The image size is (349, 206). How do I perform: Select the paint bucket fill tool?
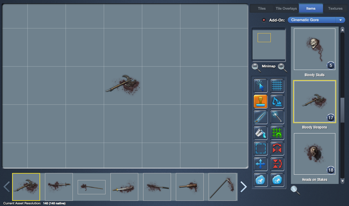click(x=260, y=133)
